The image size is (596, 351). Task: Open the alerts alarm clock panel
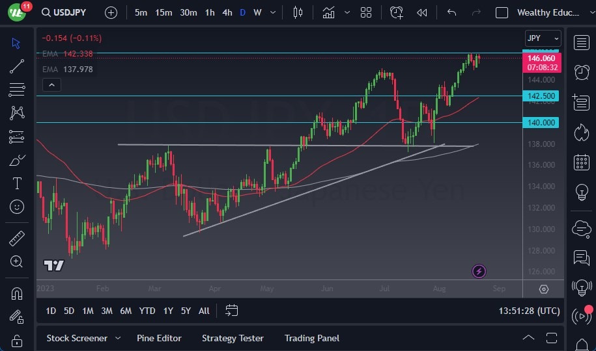(x=581, y=72)
